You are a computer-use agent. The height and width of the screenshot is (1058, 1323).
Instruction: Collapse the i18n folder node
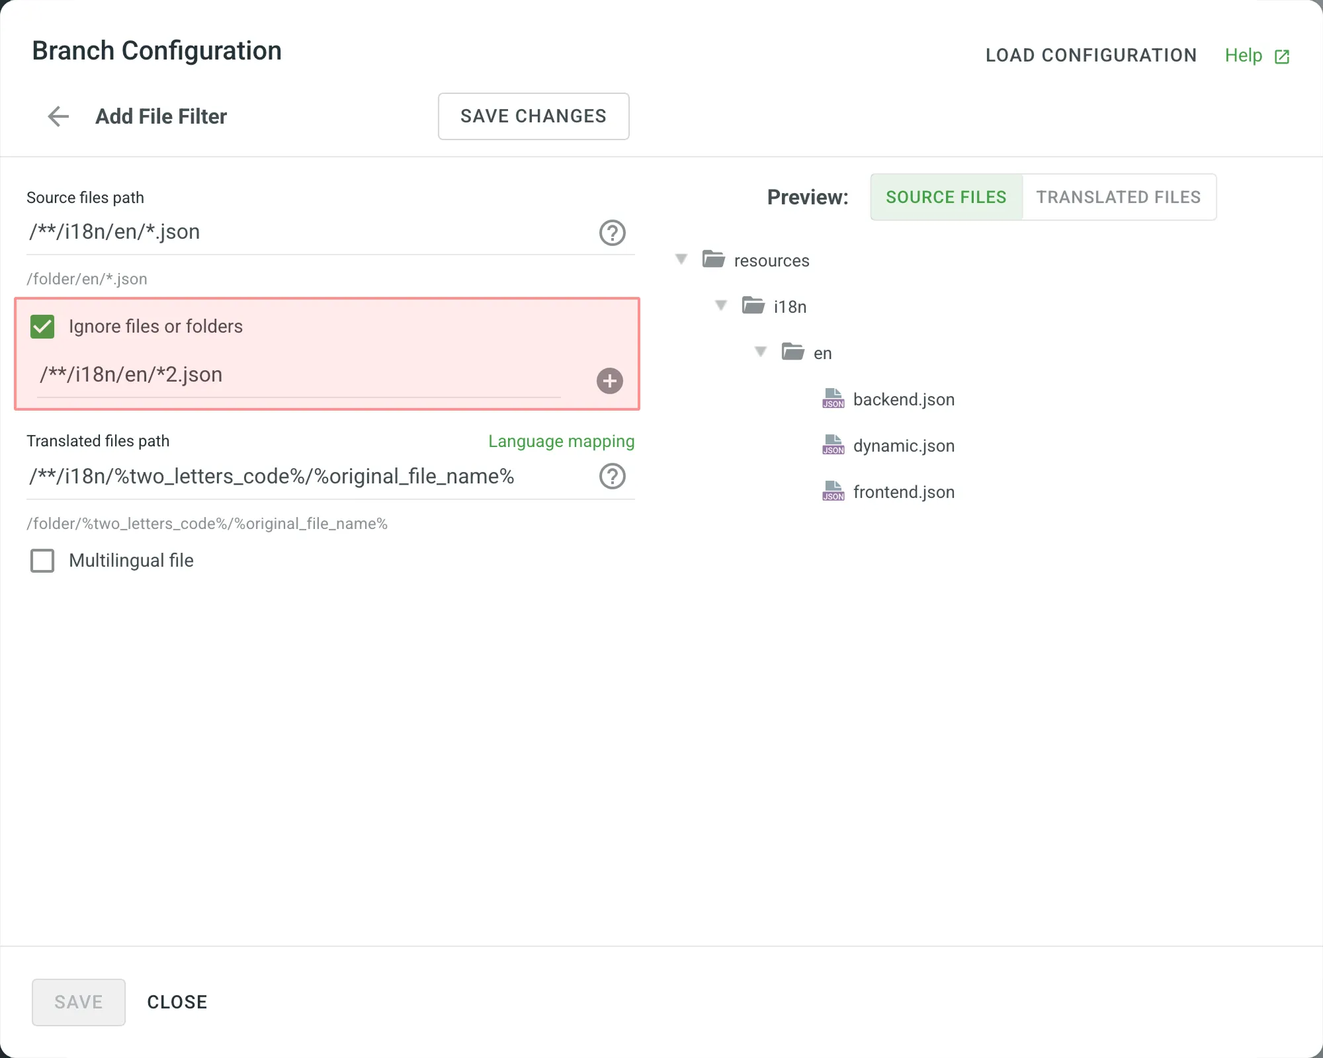721,305
